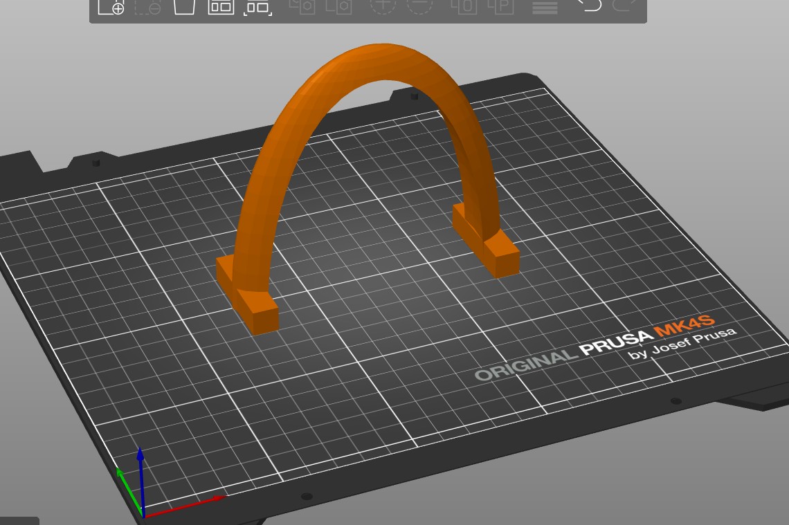Click the Arrange objects icon
Screen dimensions: 789x525
click(x=221, y=6)
